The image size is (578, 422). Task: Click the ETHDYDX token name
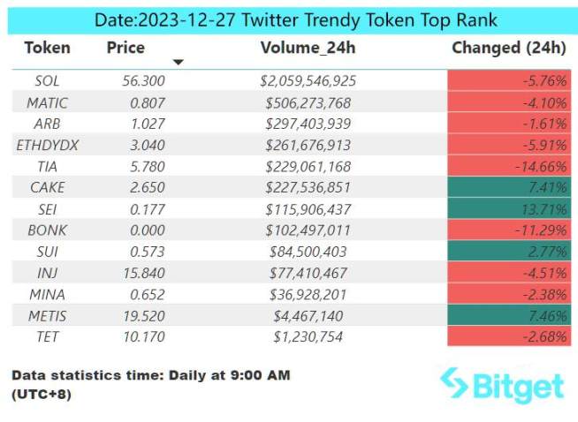[x=47, y=144]
